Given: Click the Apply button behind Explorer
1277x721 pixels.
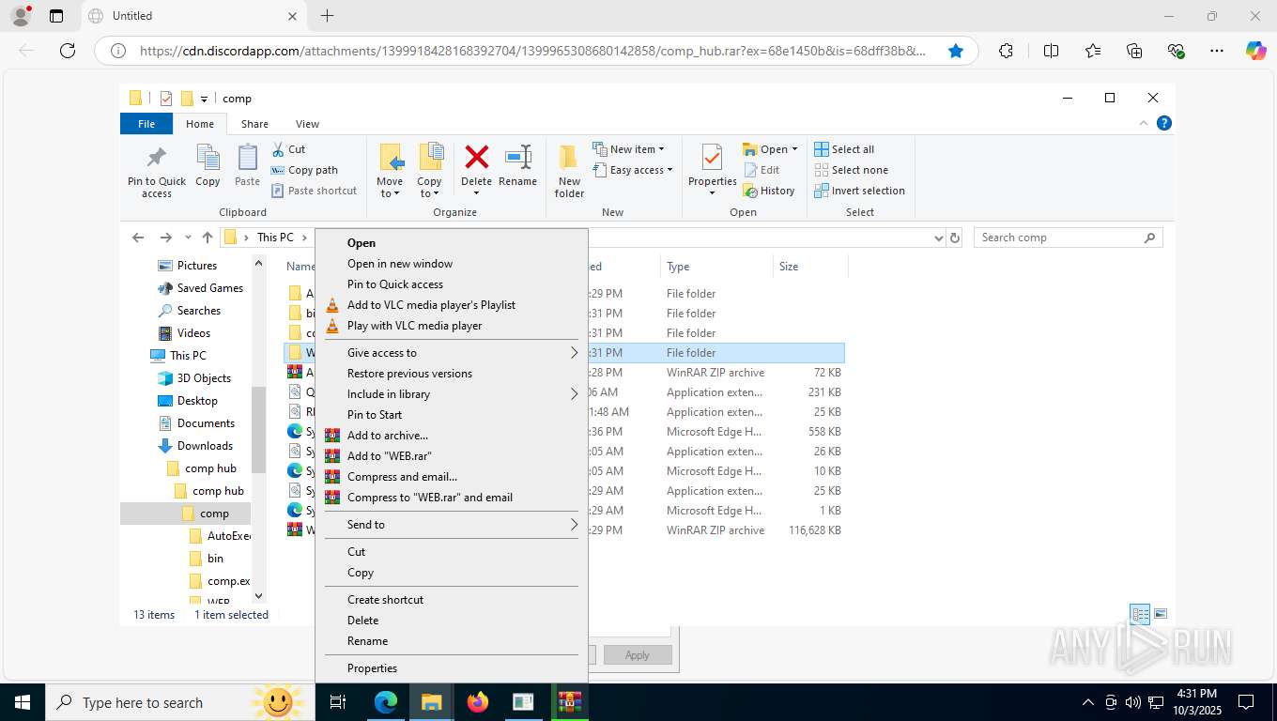Looking at the screenshot, I should [x=638, y=655].
